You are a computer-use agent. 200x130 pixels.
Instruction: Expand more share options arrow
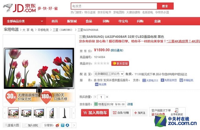tap(74, 125)
